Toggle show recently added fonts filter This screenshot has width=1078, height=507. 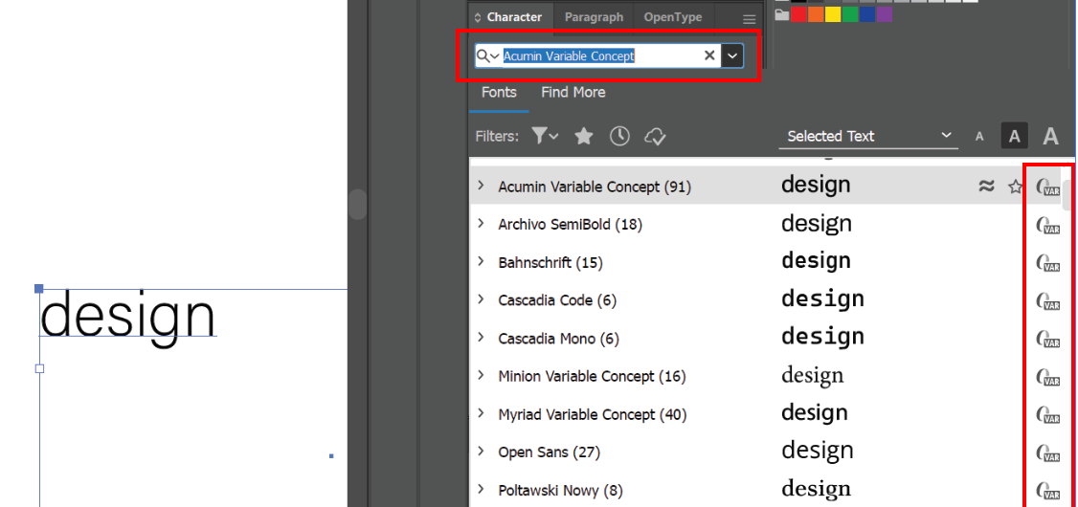(x=620, y=136)
